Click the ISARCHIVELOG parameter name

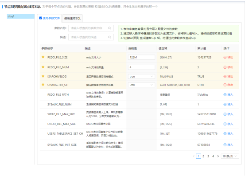tap(57, 76)
